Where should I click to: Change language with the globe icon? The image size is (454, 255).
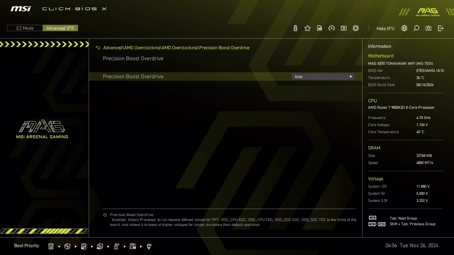click(x=404, y=28)
